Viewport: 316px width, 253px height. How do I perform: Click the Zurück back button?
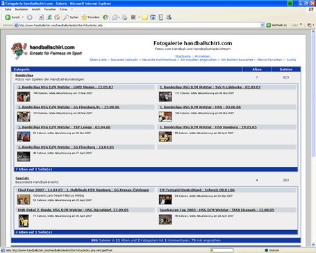13,17
